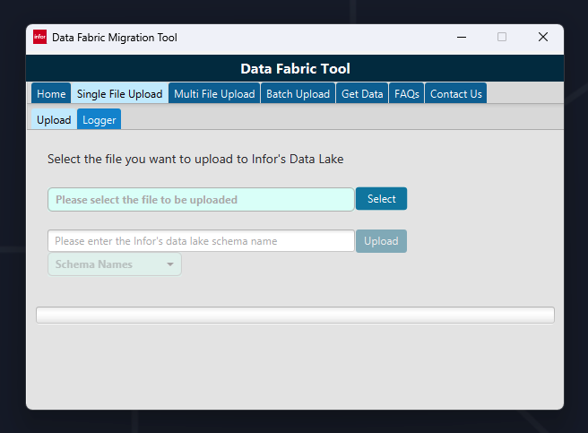Screen dimensions: 588x433
Task: Select the Upload sub-tab
Action: coord(54,119)
